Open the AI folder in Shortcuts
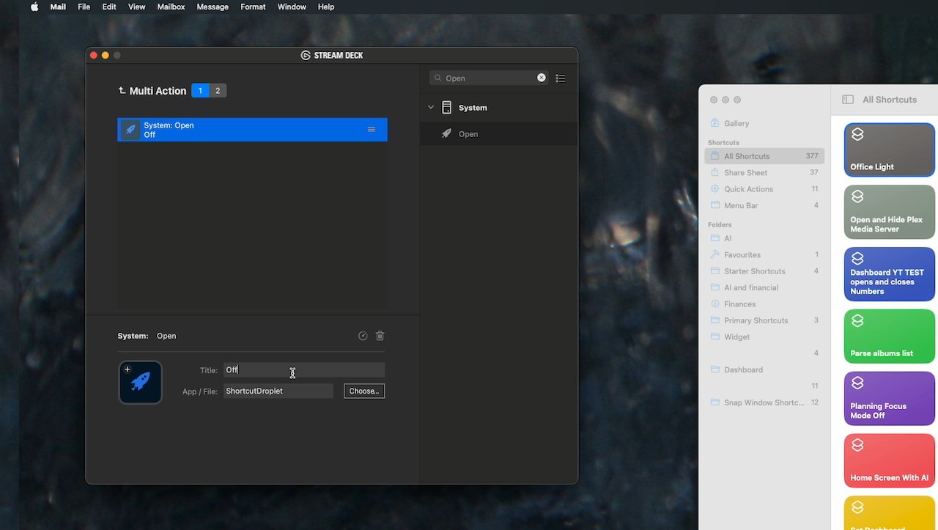Image resolution: width=938 pixels, height=530 pixels. [x=764, y=238]
